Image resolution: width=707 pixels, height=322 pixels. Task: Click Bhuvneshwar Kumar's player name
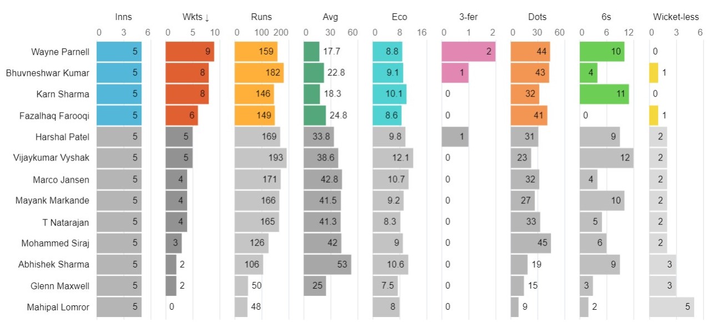(48, 73)
